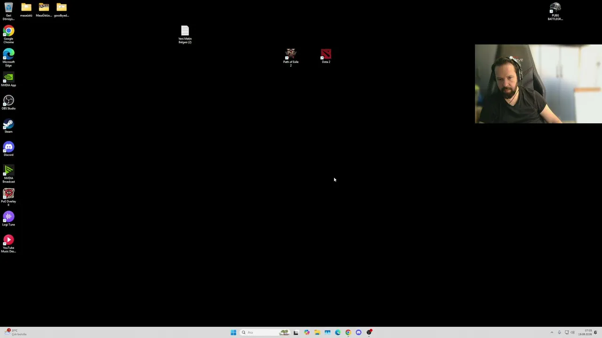Open the blue monitor app on the taskbar
The width and height of the screenshot is (602, 338).
(x=327, y=332)
